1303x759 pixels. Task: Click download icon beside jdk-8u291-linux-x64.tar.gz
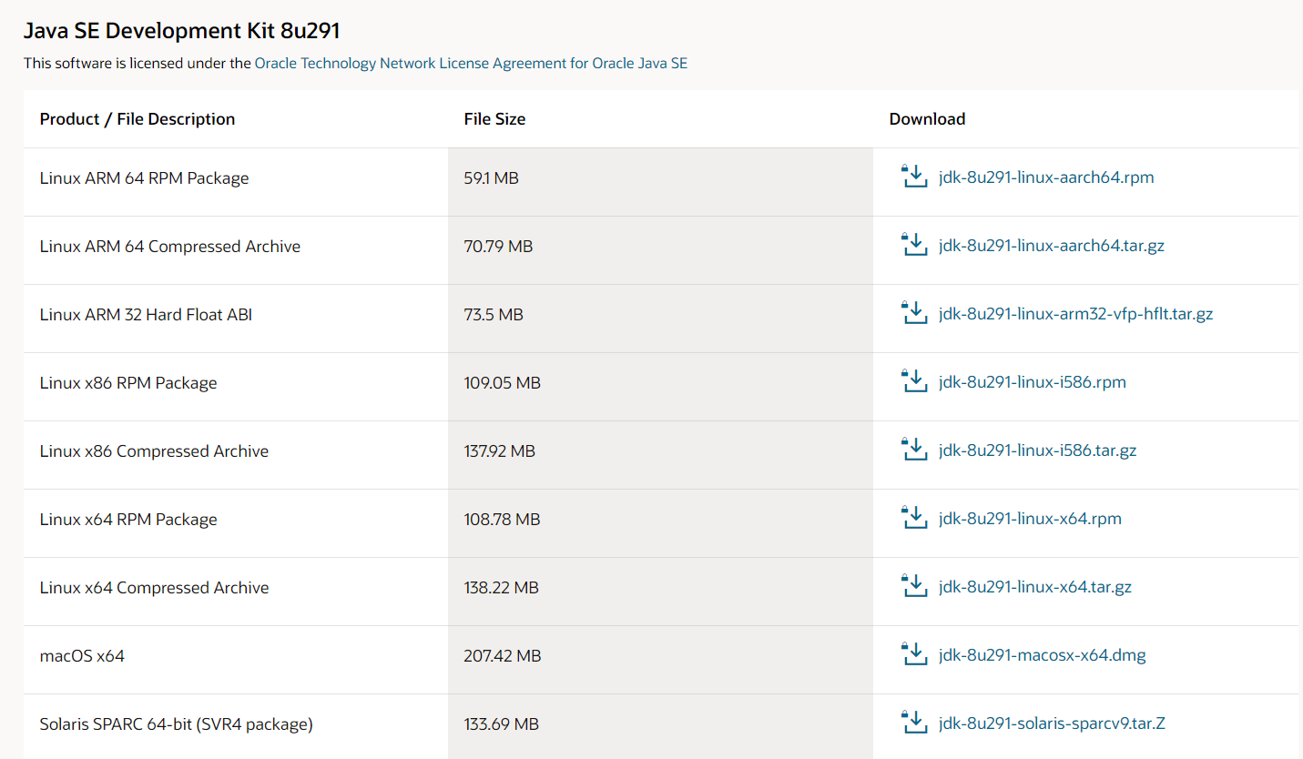click(914, 586)
